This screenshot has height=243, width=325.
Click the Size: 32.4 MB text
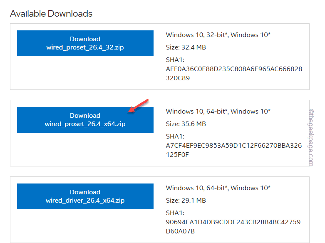point(186,47)
